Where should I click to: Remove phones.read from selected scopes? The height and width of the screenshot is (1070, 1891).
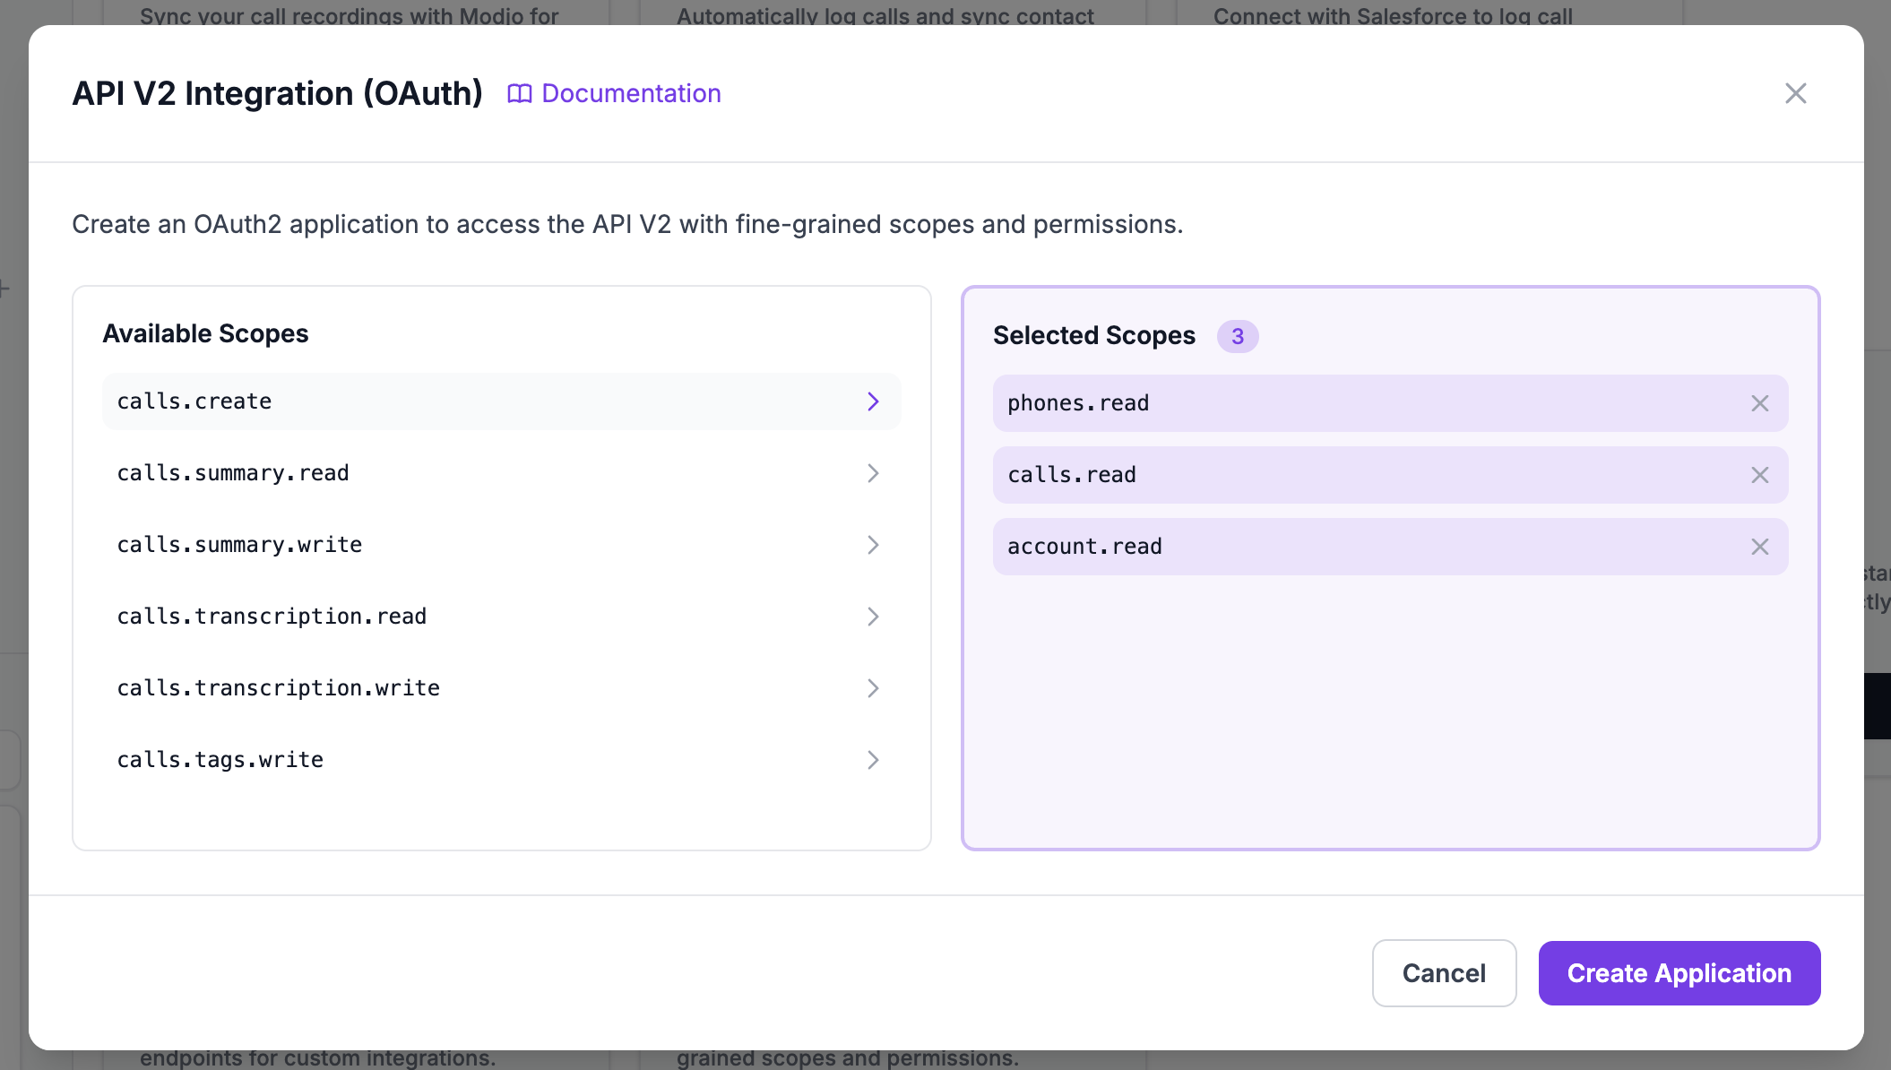click(x=1759, y=403)
